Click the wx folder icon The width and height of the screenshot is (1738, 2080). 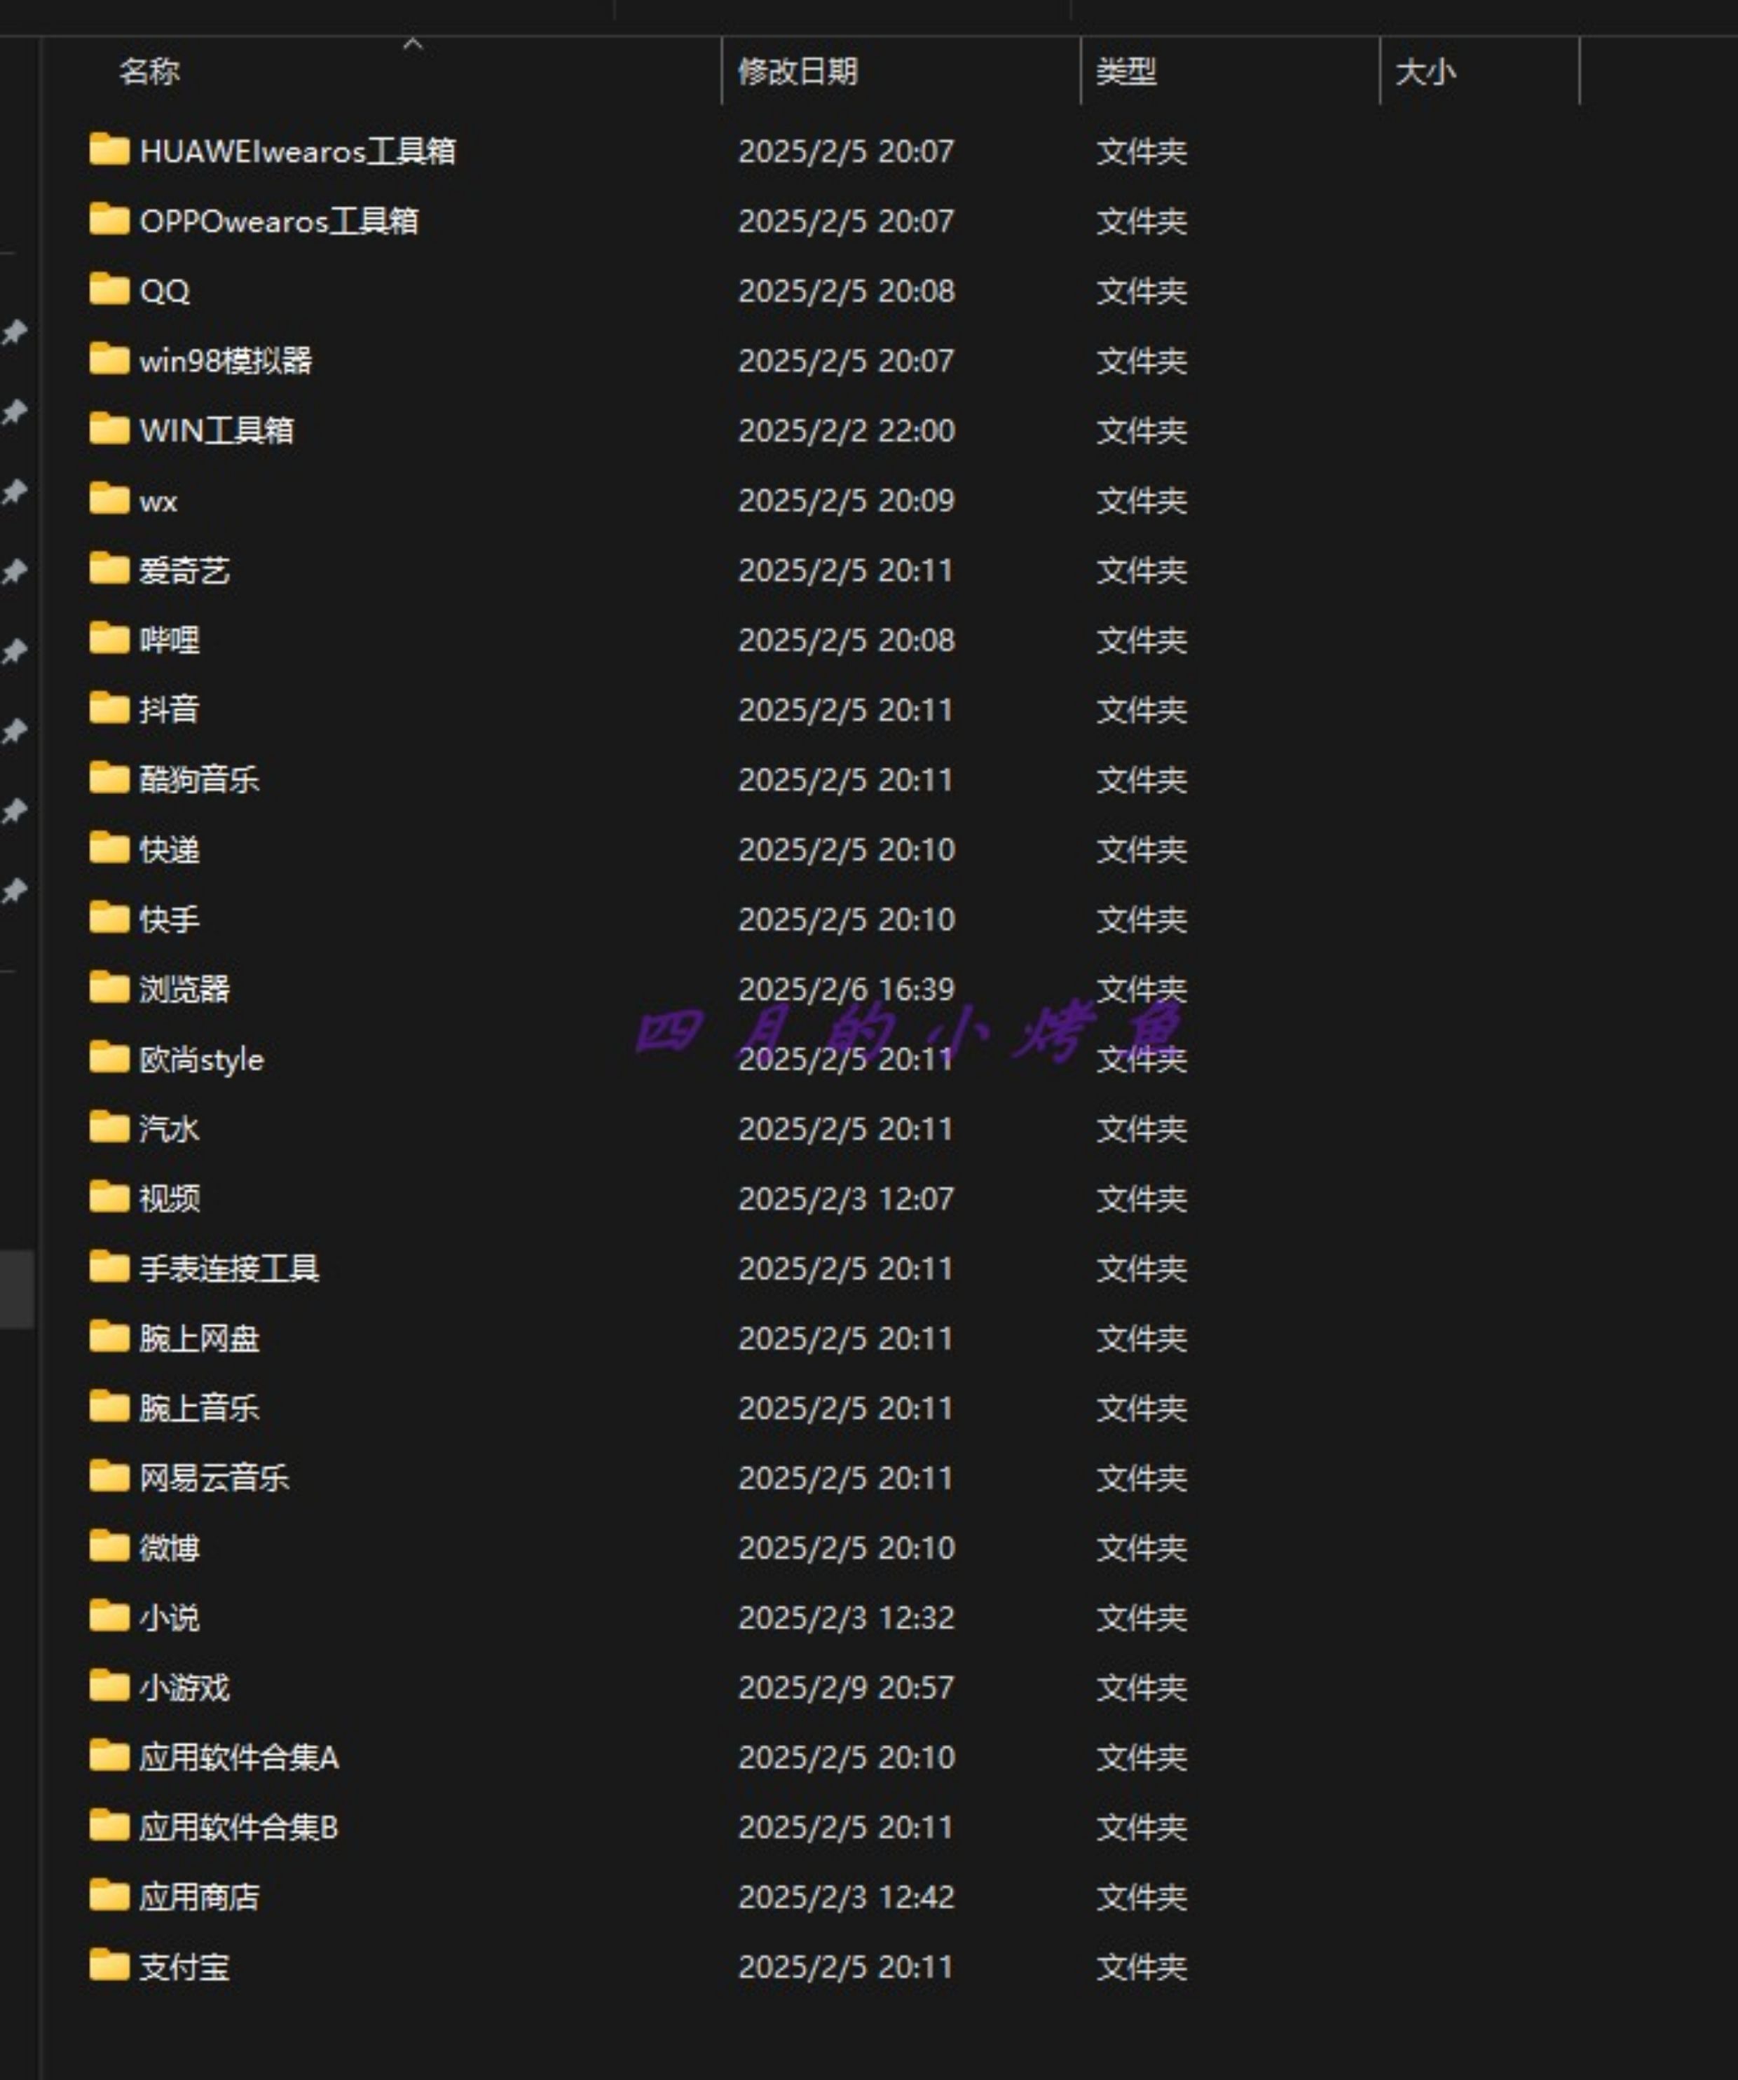pyautogui.click(x=109, y=498)
